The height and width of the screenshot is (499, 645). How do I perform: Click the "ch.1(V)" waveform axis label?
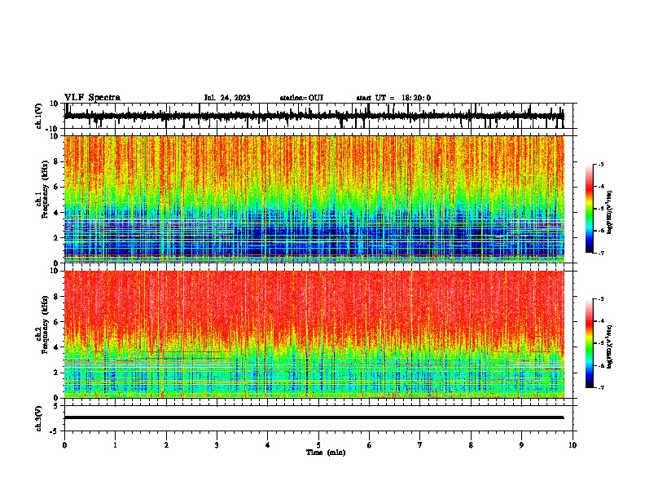click(39, 116)
